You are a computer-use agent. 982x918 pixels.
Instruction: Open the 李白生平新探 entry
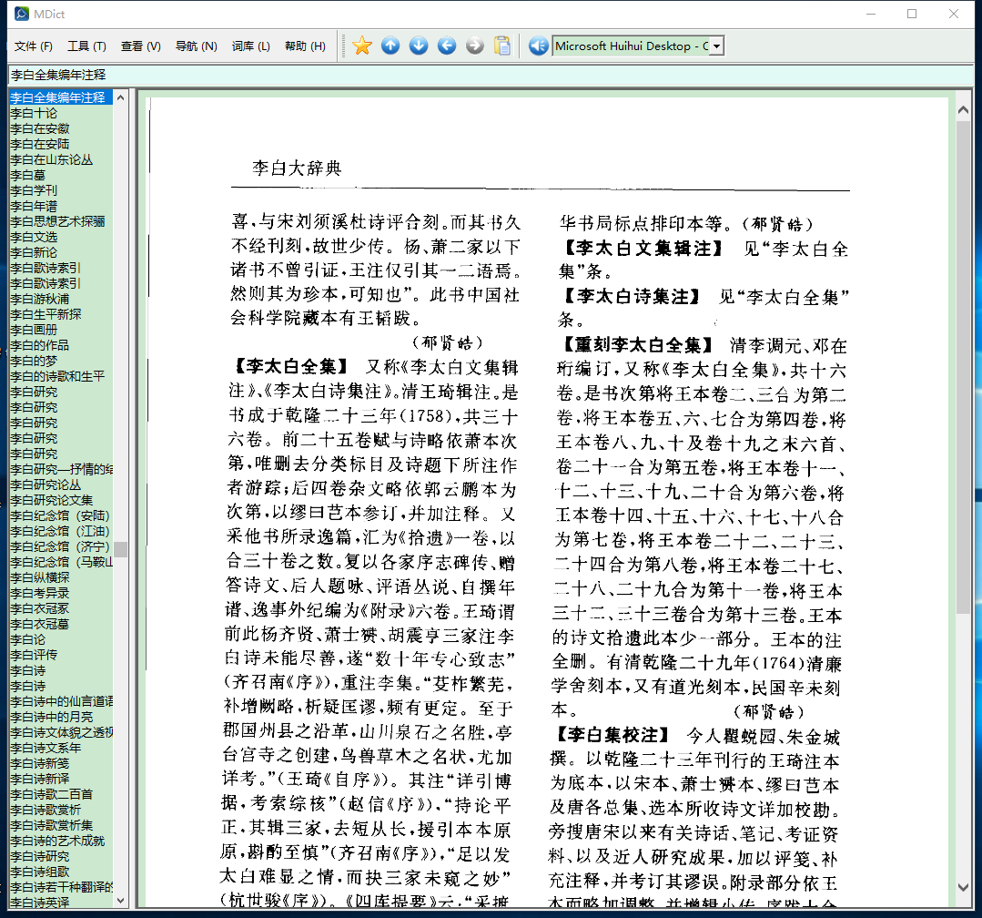pyautogui.click(x=46, y=314)
